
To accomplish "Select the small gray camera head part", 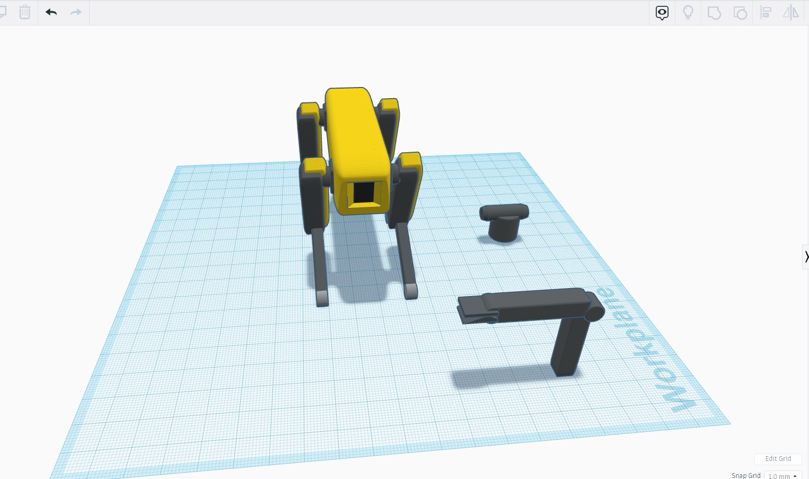I will click(504, 222).
